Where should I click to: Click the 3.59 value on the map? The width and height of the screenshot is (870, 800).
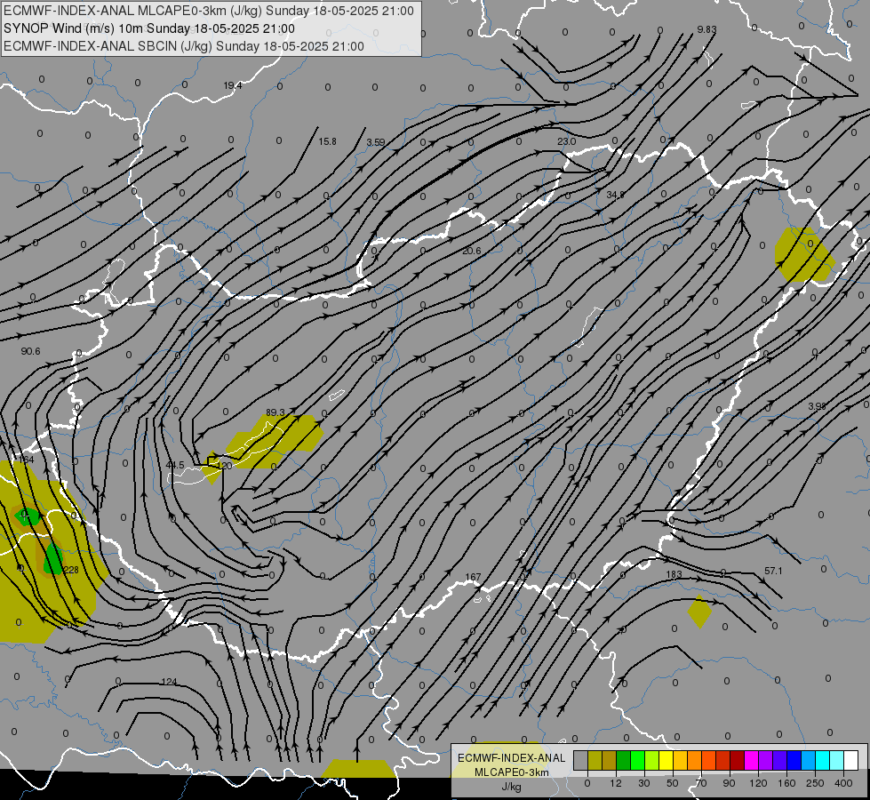(376, 143)
